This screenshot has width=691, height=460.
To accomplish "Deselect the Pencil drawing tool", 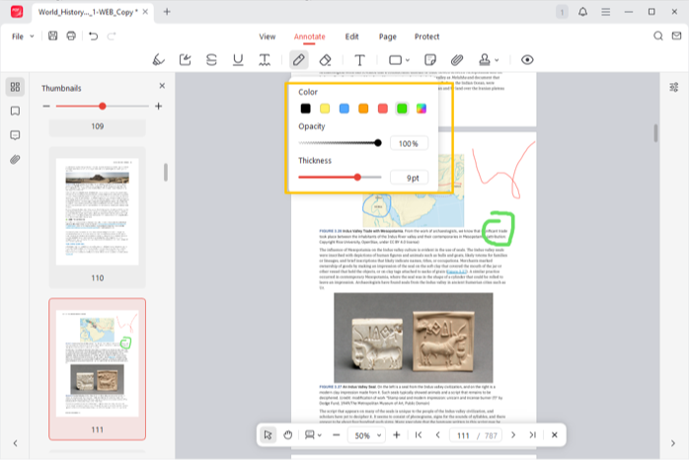I will (x=299, y=60).
